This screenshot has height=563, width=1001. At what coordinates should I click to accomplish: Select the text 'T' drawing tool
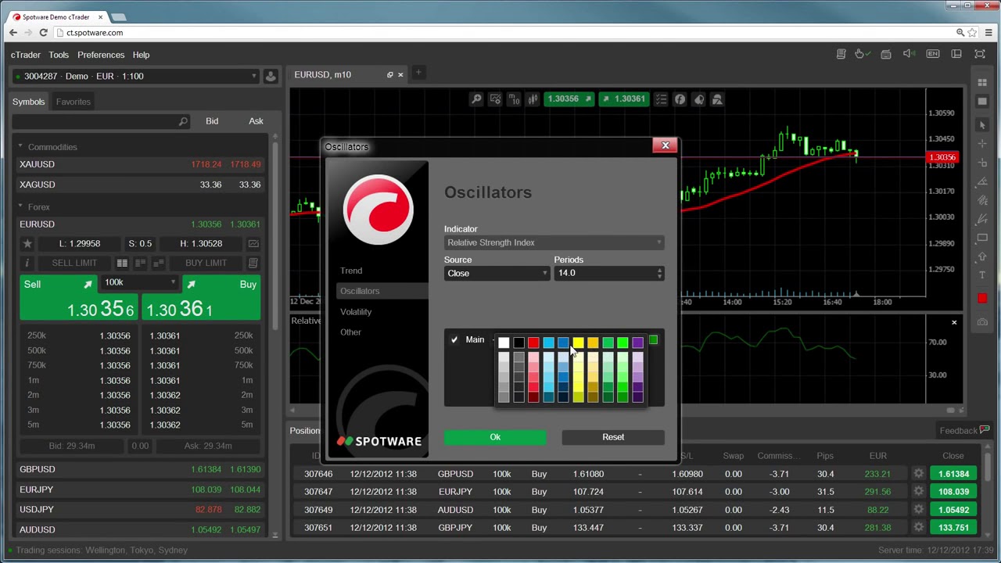point(982,275)
